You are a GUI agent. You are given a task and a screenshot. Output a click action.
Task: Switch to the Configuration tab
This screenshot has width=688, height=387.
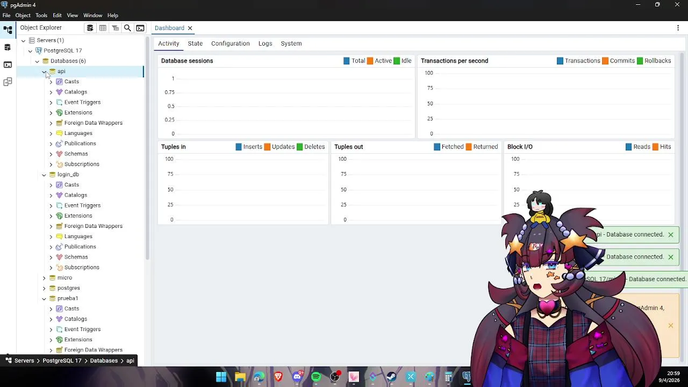[230, 44]
